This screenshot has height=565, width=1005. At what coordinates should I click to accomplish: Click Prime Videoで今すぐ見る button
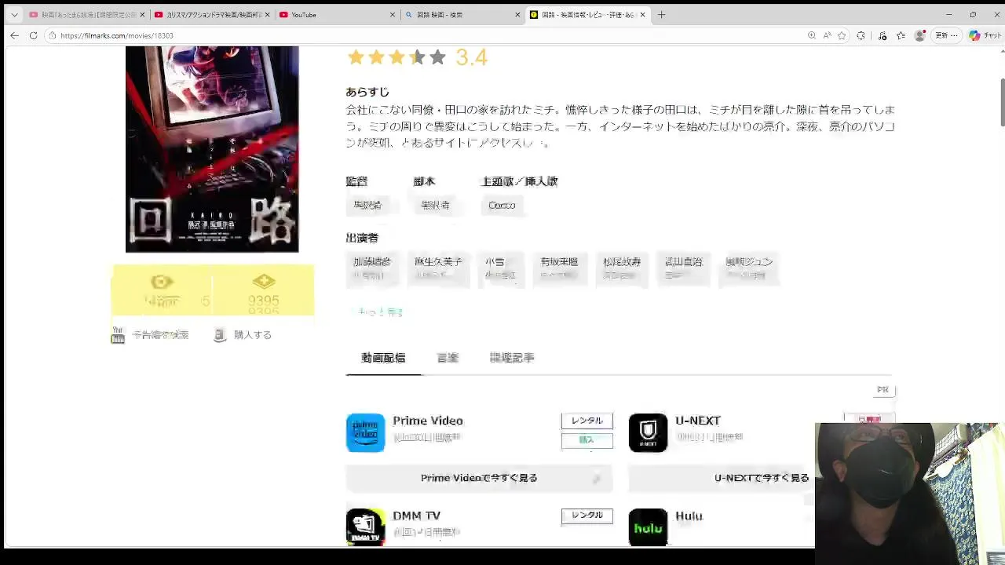point(479,478)
